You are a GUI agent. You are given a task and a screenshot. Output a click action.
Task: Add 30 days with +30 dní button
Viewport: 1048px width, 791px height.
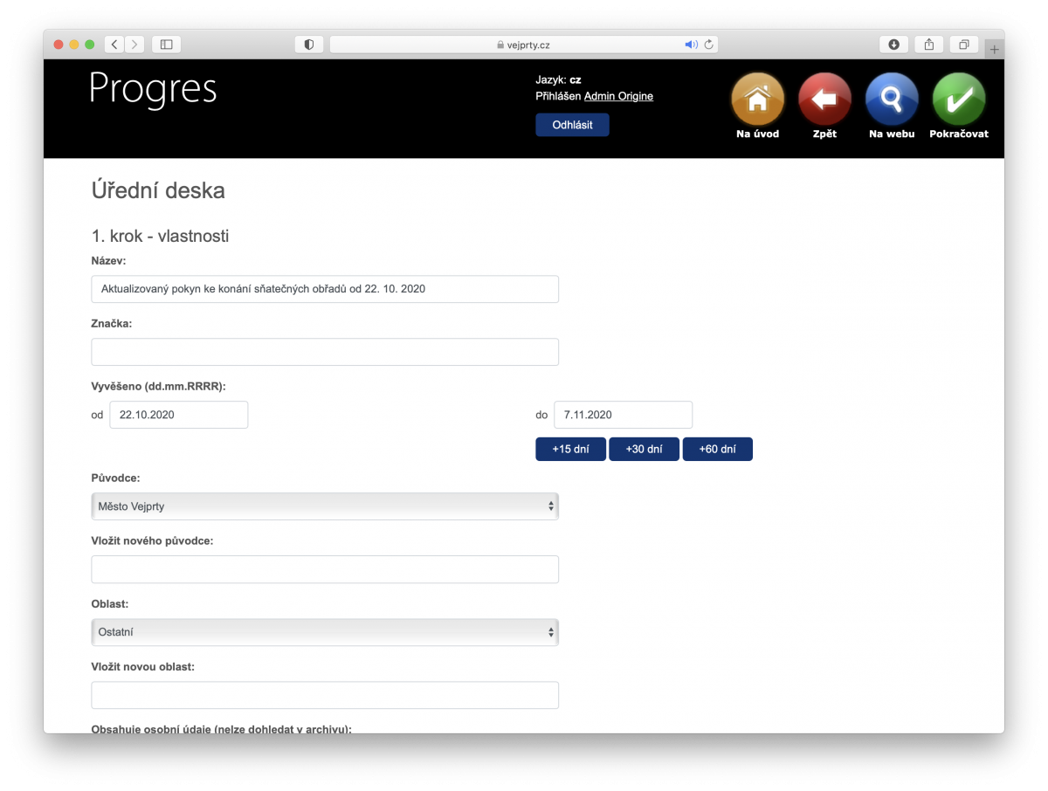[x=644, y=450]
